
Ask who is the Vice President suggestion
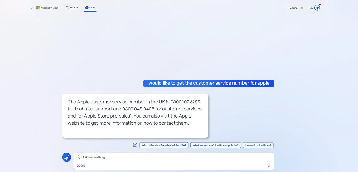coord(164,145)
